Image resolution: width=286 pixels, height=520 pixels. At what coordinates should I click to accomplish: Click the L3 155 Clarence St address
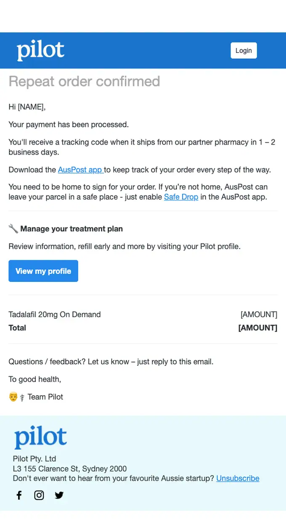tap(70, 469)
